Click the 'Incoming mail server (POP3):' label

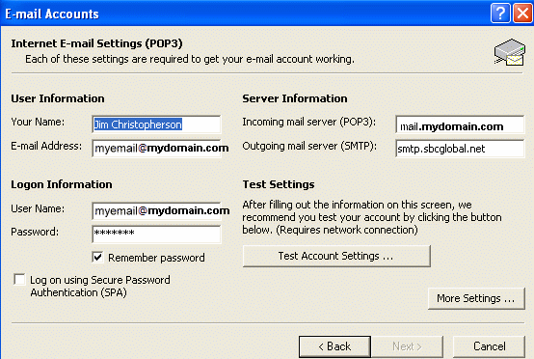(x=308, y=122)
